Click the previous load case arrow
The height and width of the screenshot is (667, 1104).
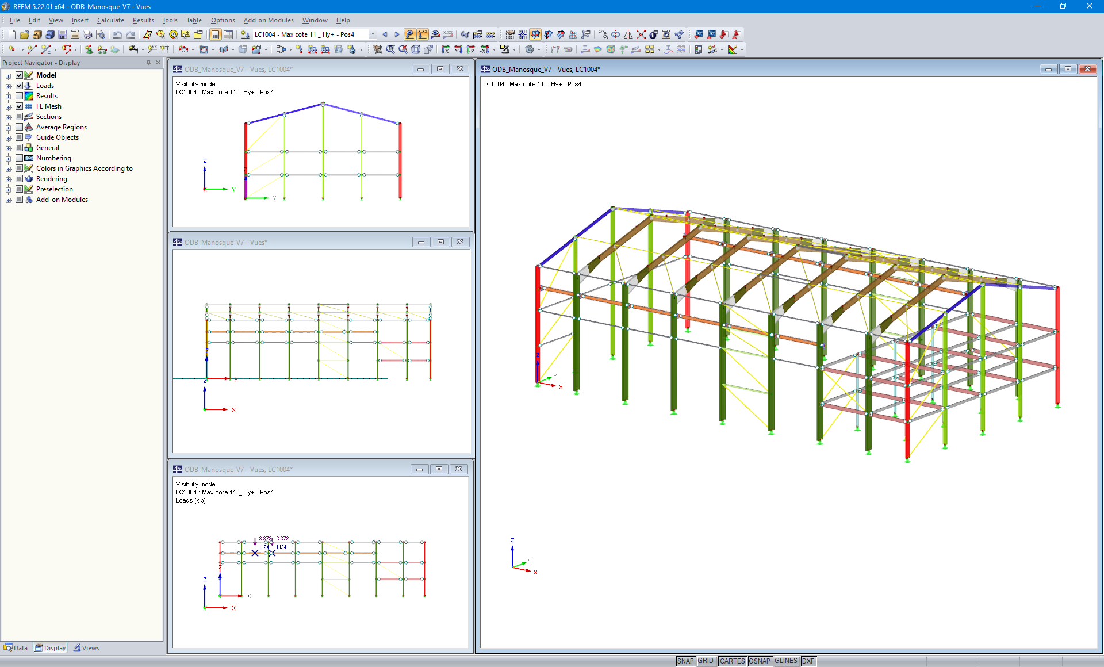[x=385, y=34]
